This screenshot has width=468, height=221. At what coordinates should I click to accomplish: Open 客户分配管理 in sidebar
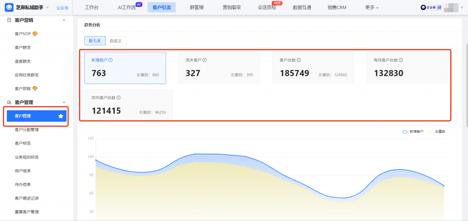pos(27,129)
